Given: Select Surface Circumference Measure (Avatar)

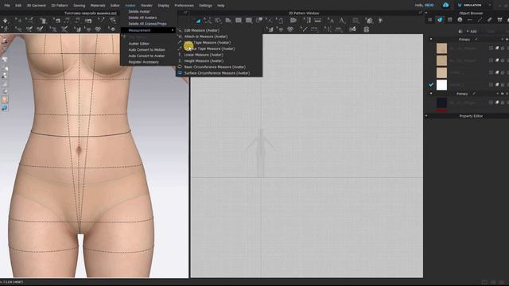Looking at the screenshot, I should pos(217,73).
